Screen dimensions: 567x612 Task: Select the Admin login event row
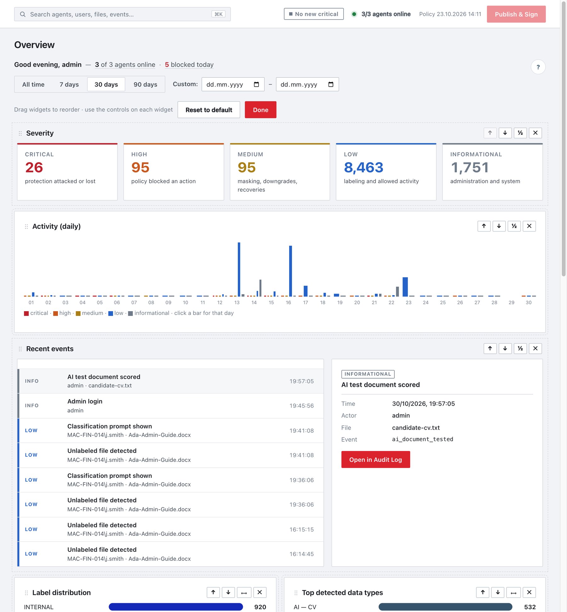[x=170, y=406]
